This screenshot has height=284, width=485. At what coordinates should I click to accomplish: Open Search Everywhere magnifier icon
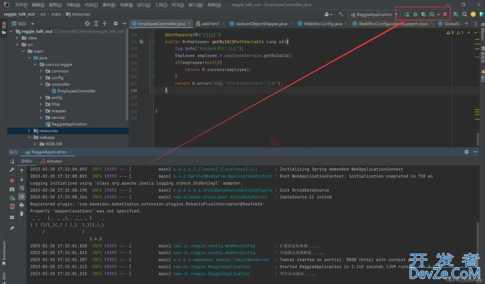[465, 14]
